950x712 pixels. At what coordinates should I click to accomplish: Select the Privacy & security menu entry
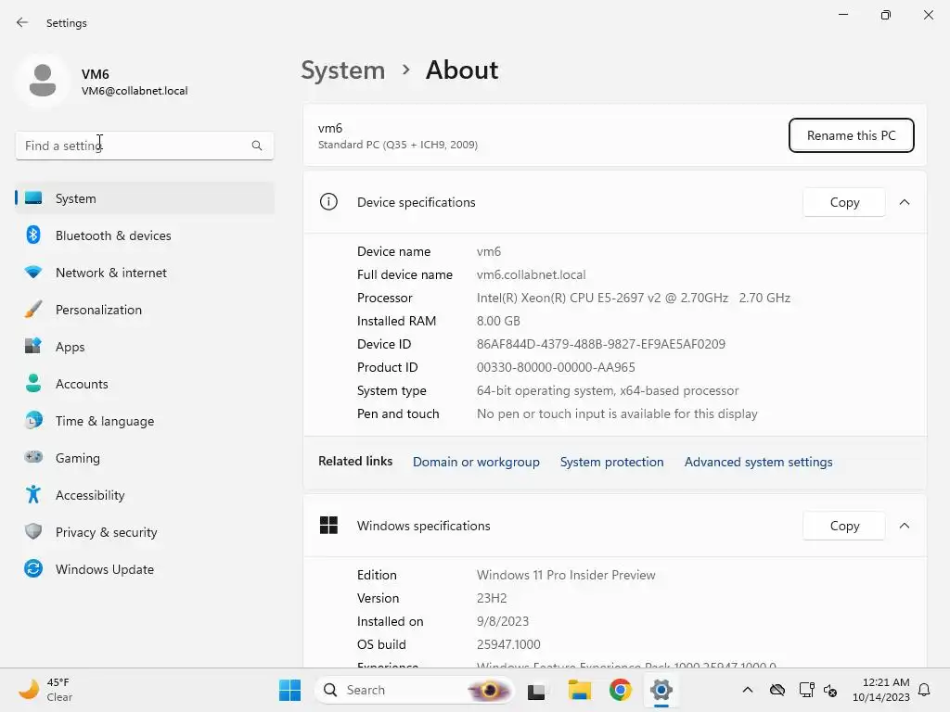coord(145,531)
